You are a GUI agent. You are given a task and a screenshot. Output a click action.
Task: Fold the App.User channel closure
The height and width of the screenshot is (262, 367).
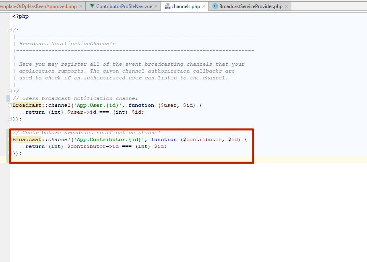point(10,105)
